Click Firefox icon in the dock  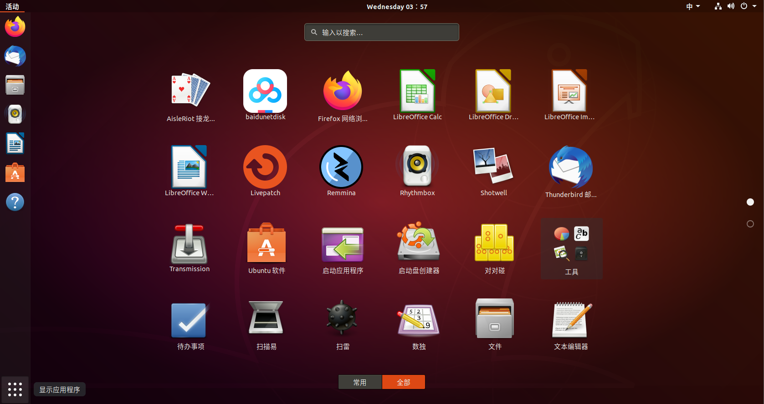15,27
